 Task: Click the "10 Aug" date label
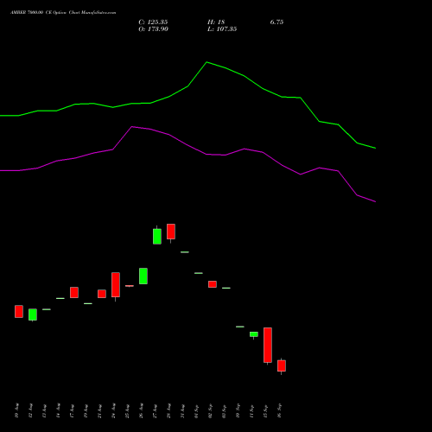coord(16,410)
